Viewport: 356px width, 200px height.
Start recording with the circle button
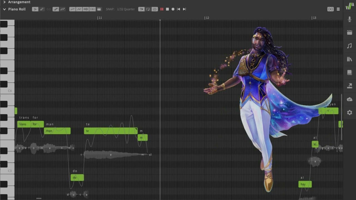[x=173, y=9]
